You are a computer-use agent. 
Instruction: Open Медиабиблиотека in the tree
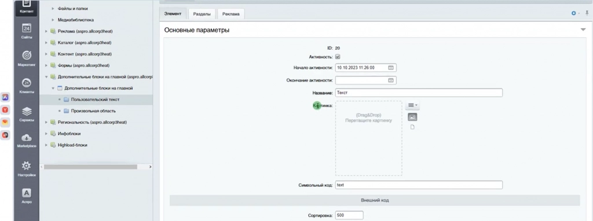pyautogui.click(x=76, y=20)
